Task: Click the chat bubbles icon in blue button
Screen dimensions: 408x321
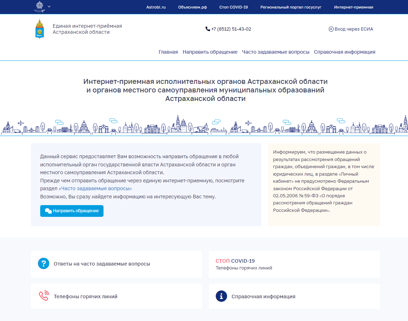Action: pyautogui.click(x=48, y=211)
